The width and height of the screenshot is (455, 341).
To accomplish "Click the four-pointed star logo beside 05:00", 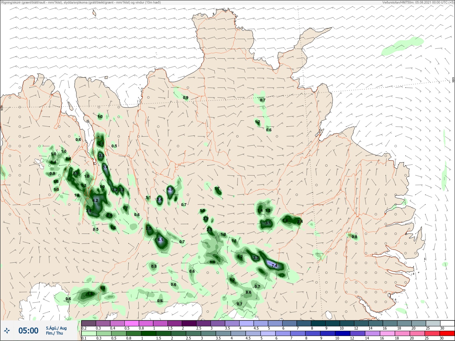I will coord(7,331).
